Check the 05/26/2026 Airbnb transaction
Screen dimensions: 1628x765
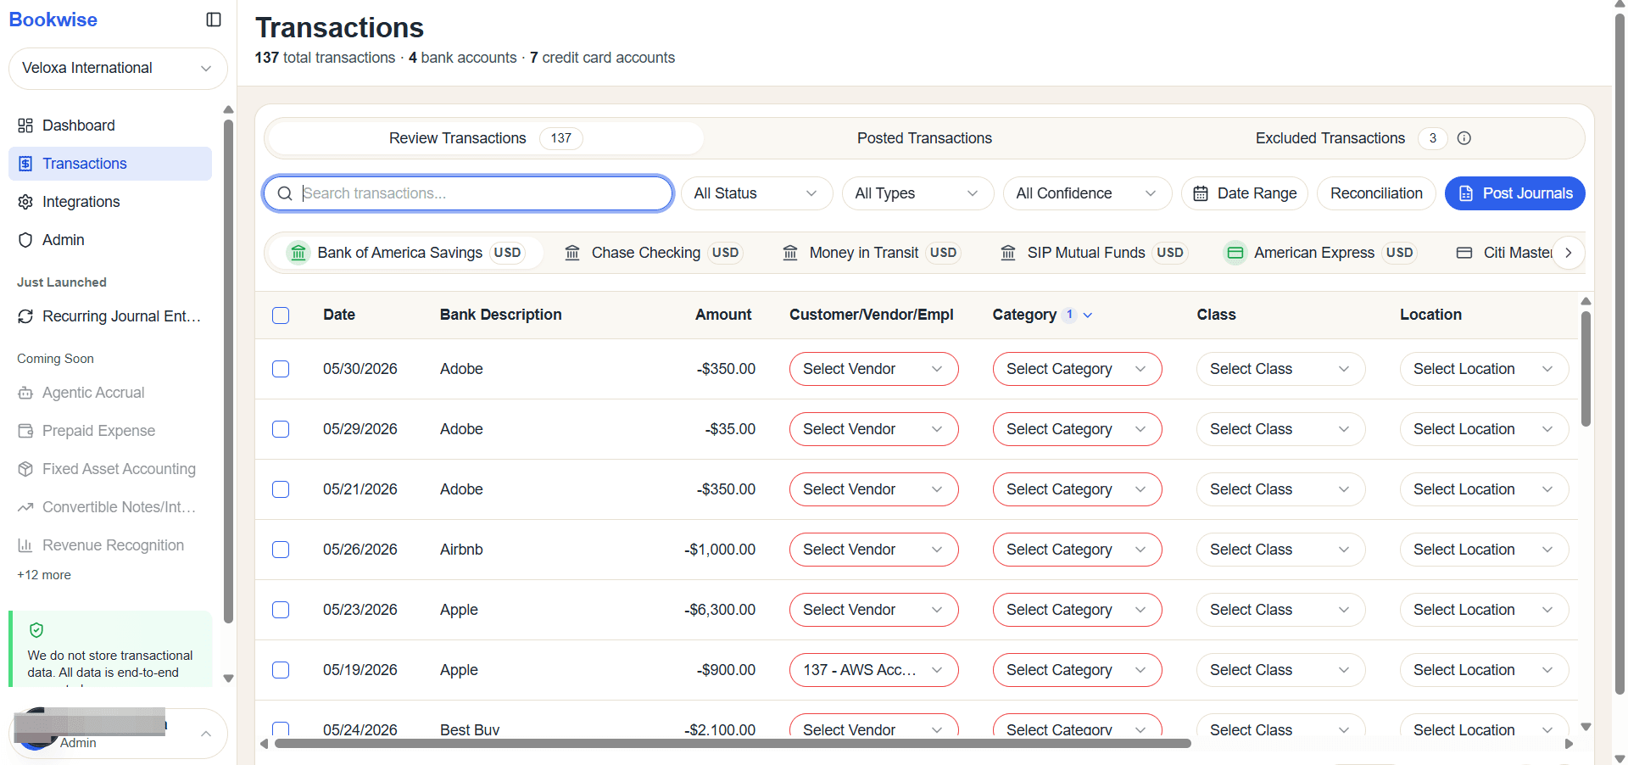coord(281,550)
